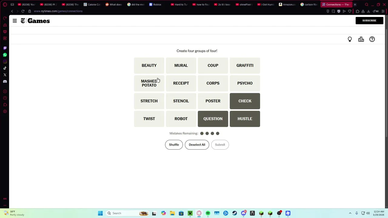Click the Shuffle button

(x=174, y=145)
